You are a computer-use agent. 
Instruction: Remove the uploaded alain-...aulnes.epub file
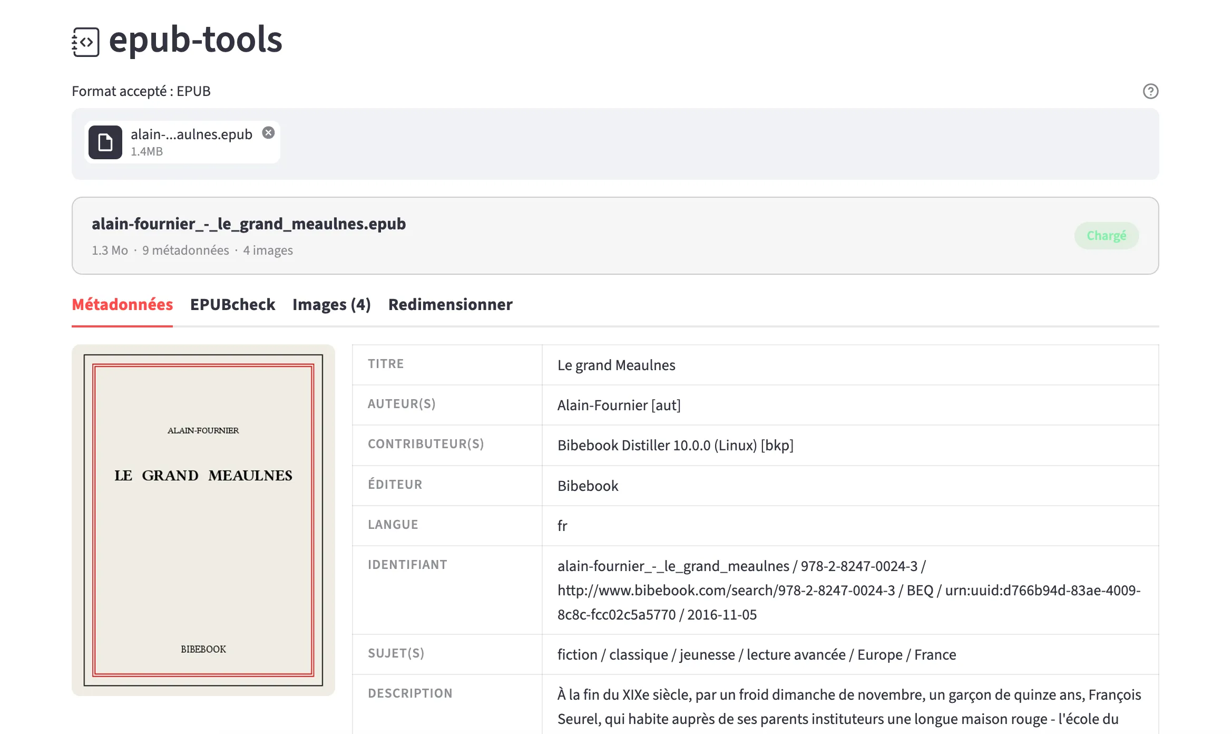click(268, 133)
